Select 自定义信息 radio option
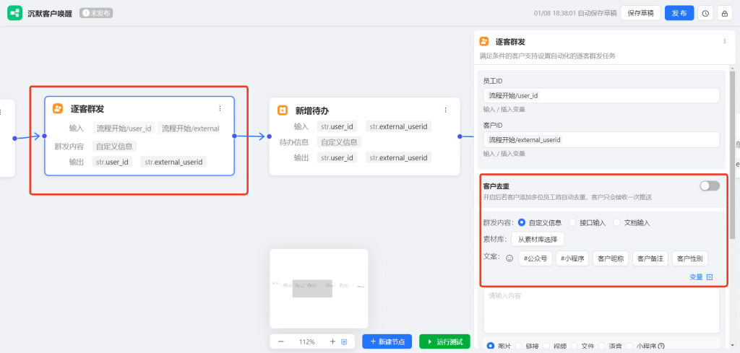Image resolution: width=740 pixels, height=353 pixels. [522, 222]
